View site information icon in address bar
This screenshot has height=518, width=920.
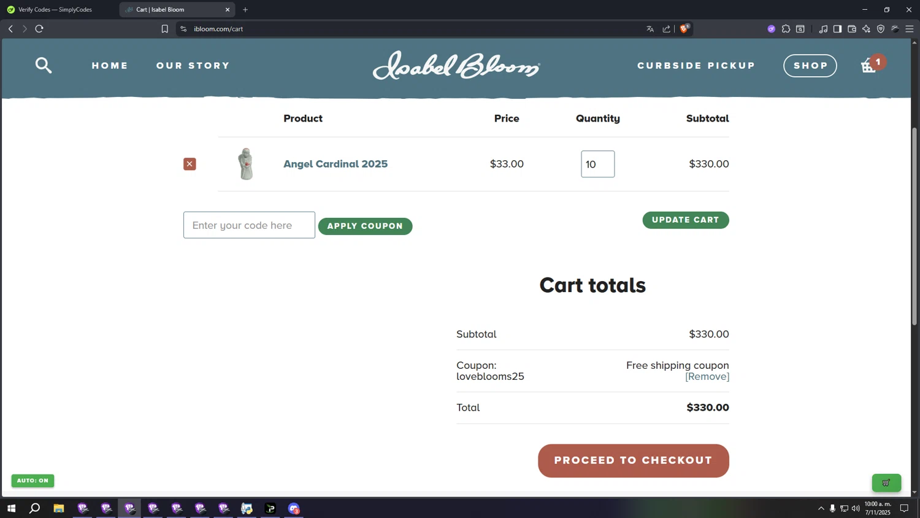tap(183, 29)
